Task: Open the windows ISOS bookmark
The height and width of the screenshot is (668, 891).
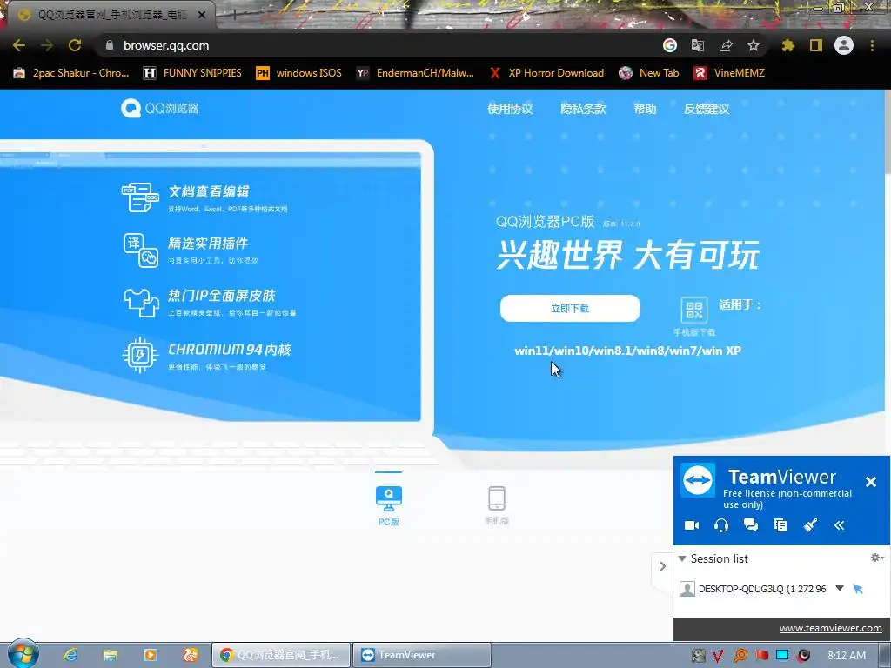Action: (x=299, y=73)
